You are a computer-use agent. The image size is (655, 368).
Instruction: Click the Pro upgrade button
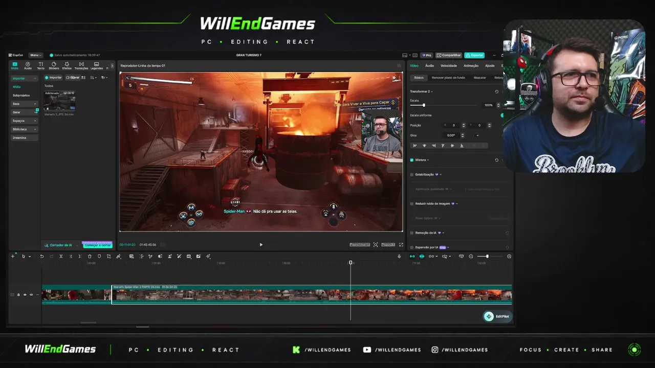[x=427, y=55]
